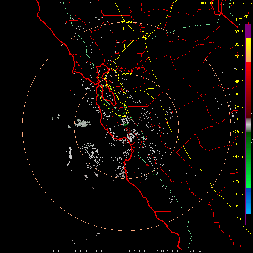Select the 14.5 legend value
Image resolution: width=253 pixels, height=253 pixels.
(x=239, y=107)
